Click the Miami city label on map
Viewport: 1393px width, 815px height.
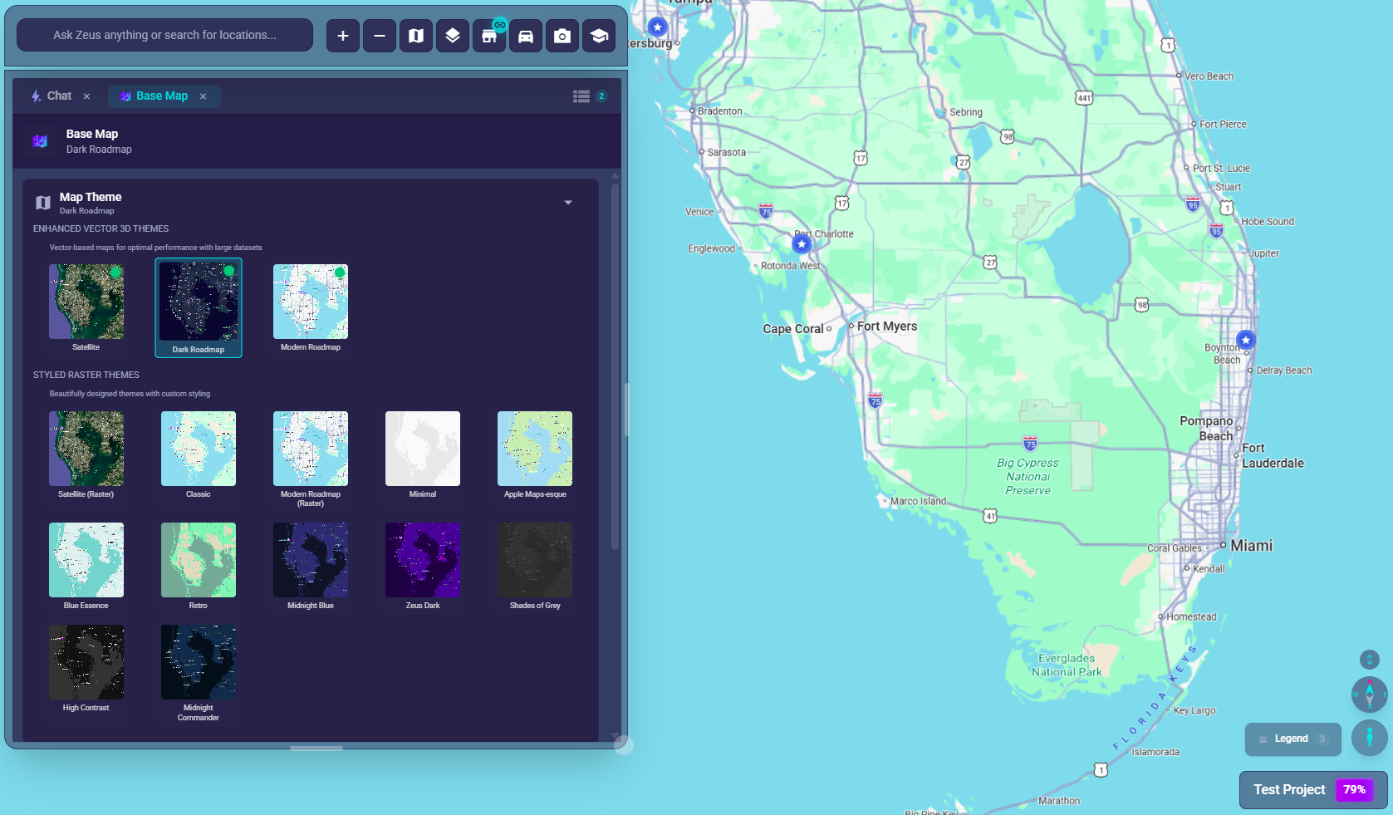coord(1252,546)
